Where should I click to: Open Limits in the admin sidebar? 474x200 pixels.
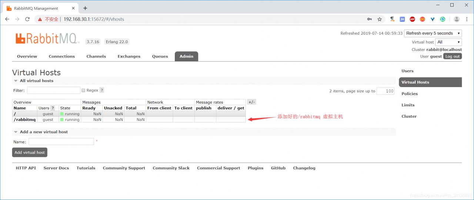pos(408,105)
